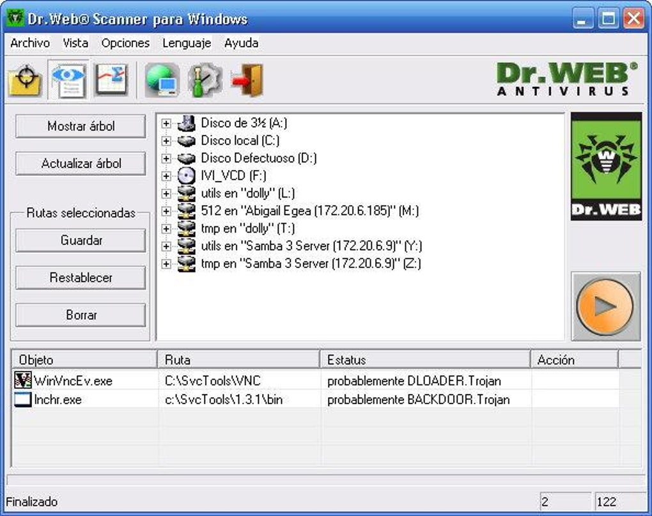The width and height of the screenshot is (652, 516).
Task: Expand the Disco local (C:) node
Action: pos(166,141)
